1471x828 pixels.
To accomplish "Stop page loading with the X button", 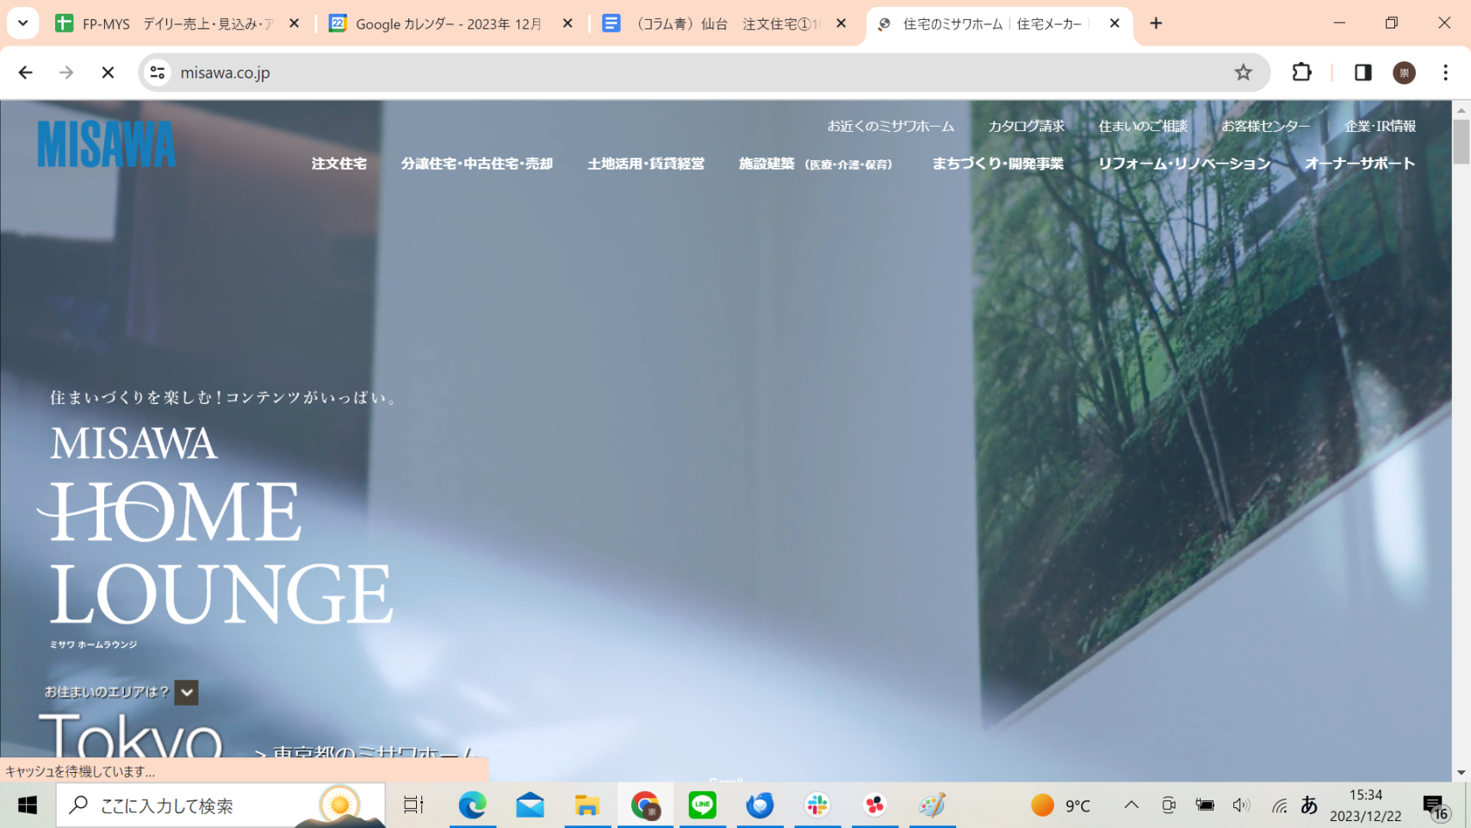I will (108, 72).
